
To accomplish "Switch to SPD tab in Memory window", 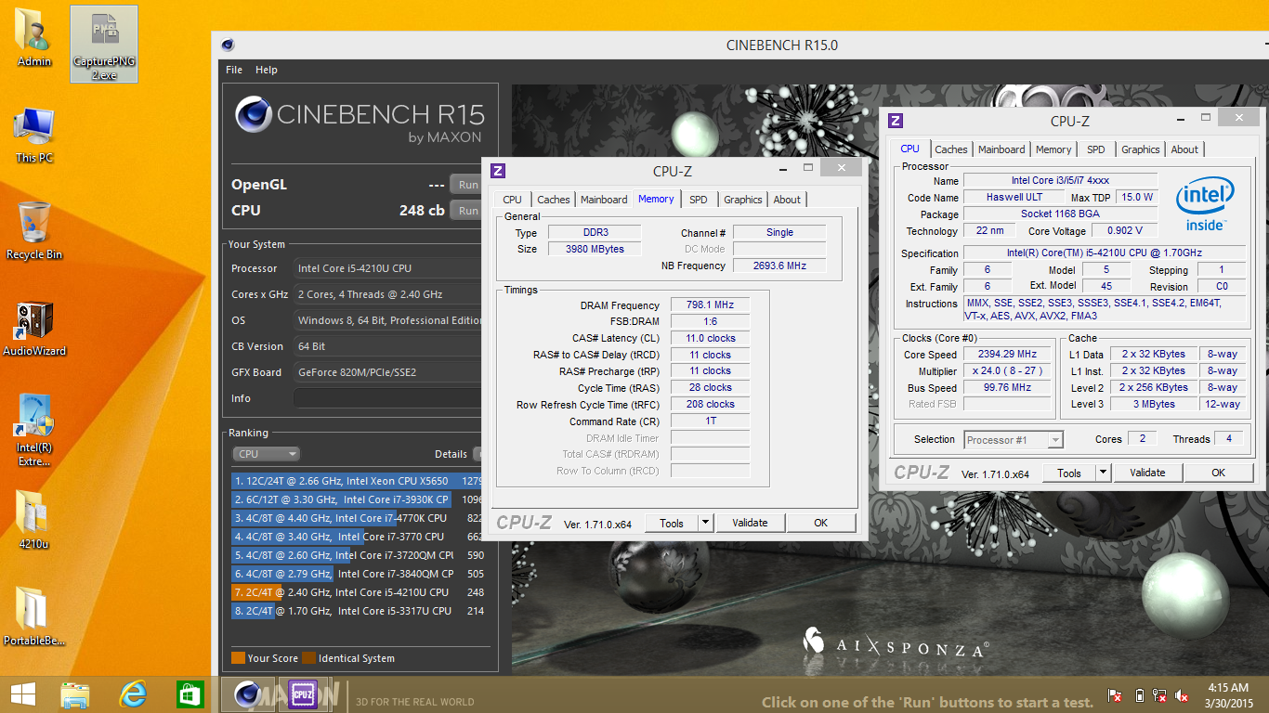I will tap(699, 200).
